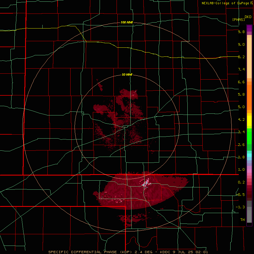The width and height of the screenshot is (254, 254).
Task: Click the 0.2 legend value
Action: coord(241,182)
